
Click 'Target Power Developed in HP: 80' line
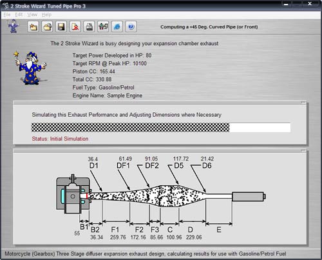112,55
